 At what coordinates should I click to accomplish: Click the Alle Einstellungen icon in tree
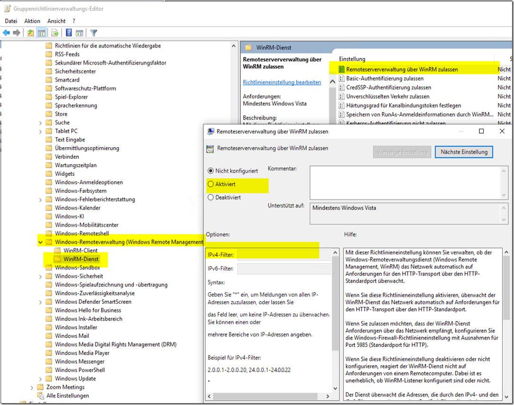[x=41, y=396]
